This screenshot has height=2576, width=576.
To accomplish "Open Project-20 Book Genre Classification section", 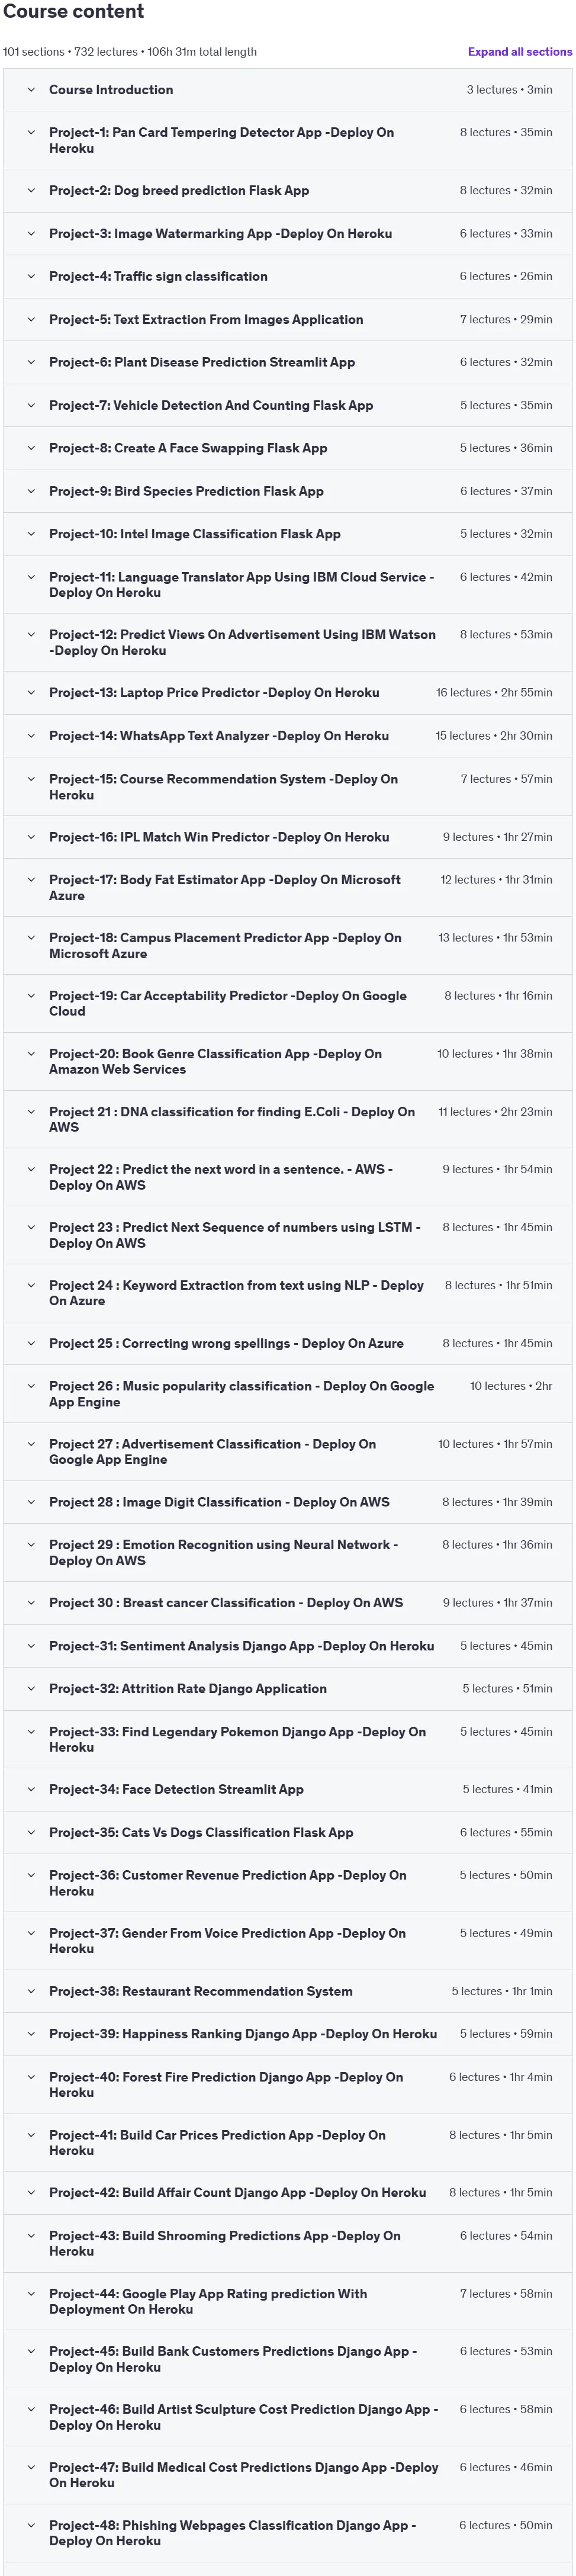I will point(288,1062).
